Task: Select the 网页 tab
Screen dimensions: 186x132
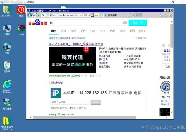Action: coord(54,31)
